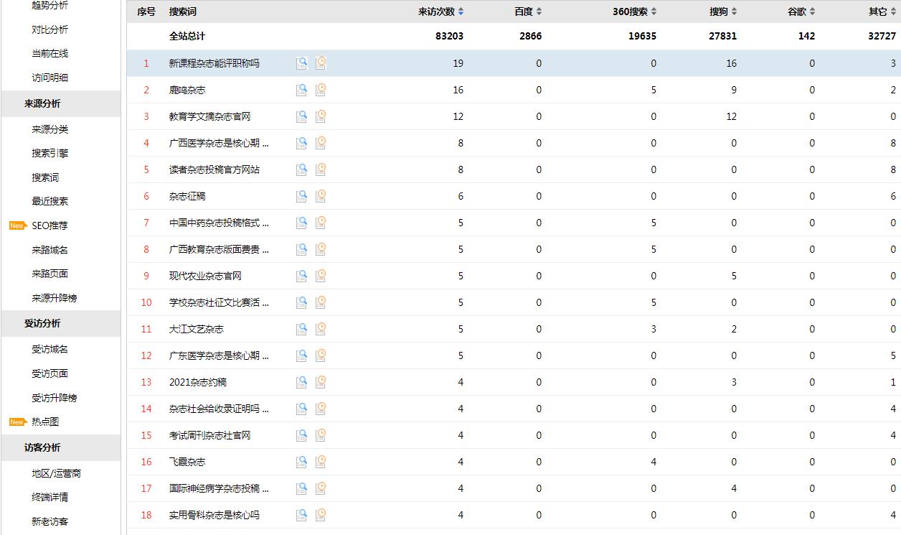Click clock icon for 教育学文摘杂志官网

tap(321, 116)
